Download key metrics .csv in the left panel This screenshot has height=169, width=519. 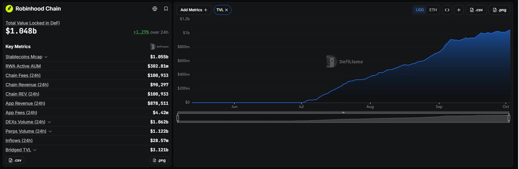click(x=15, y=160)
